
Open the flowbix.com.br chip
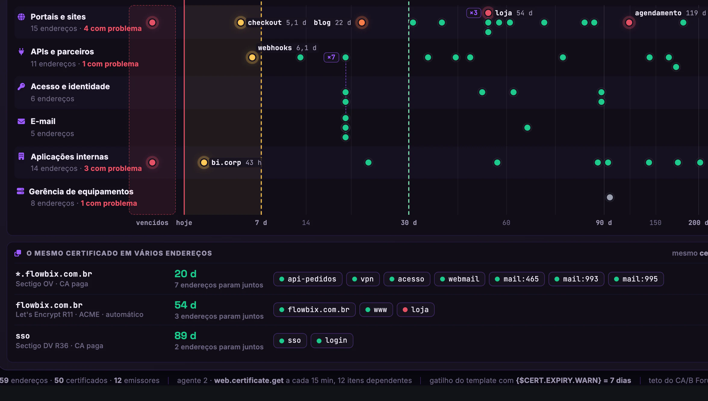315,310
